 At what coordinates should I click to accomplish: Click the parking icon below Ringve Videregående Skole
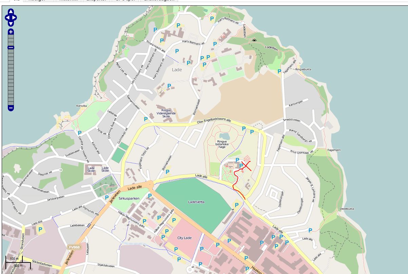pyautogui.click(x=146, y=119)
